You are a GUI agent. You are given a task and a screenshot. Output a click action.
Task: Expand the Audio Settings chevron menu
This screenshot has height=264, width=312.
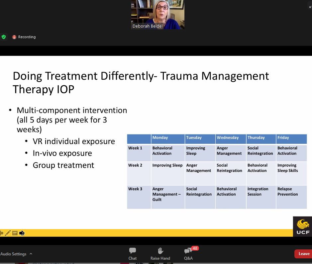coord(31,254)
